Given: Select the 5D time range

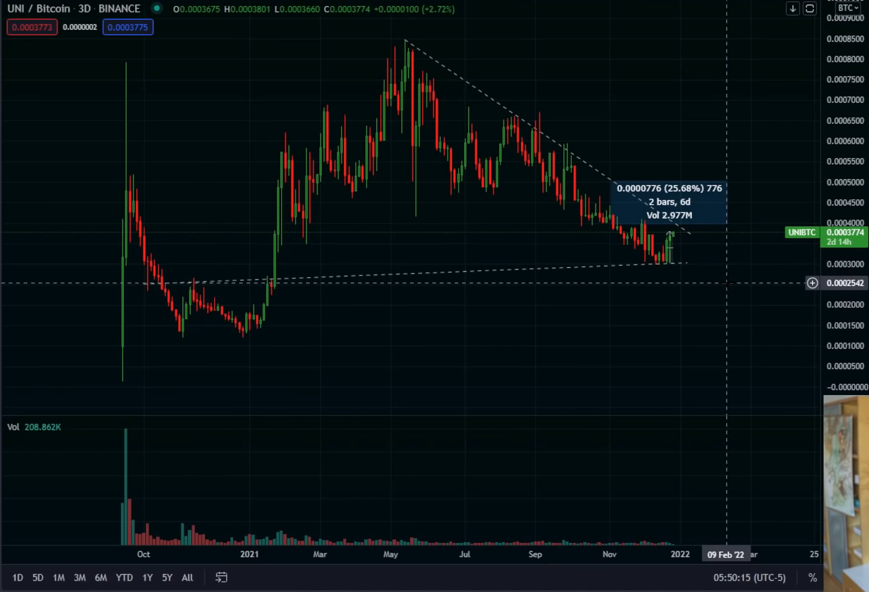Looking at the screenshot, I should pyautogui.click(x=38, y=578).
